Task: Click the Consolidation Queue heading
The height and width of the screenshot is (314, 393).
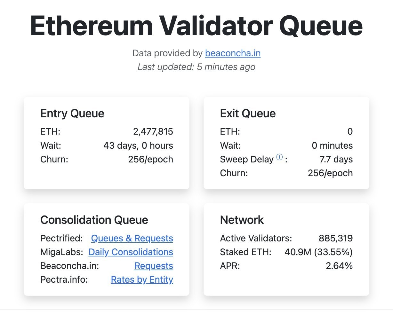Action: tap(94, 220)
